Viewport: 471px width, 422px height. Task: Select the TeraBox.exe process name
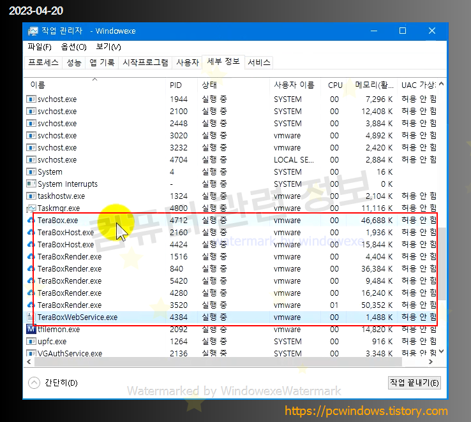(57, 220)
